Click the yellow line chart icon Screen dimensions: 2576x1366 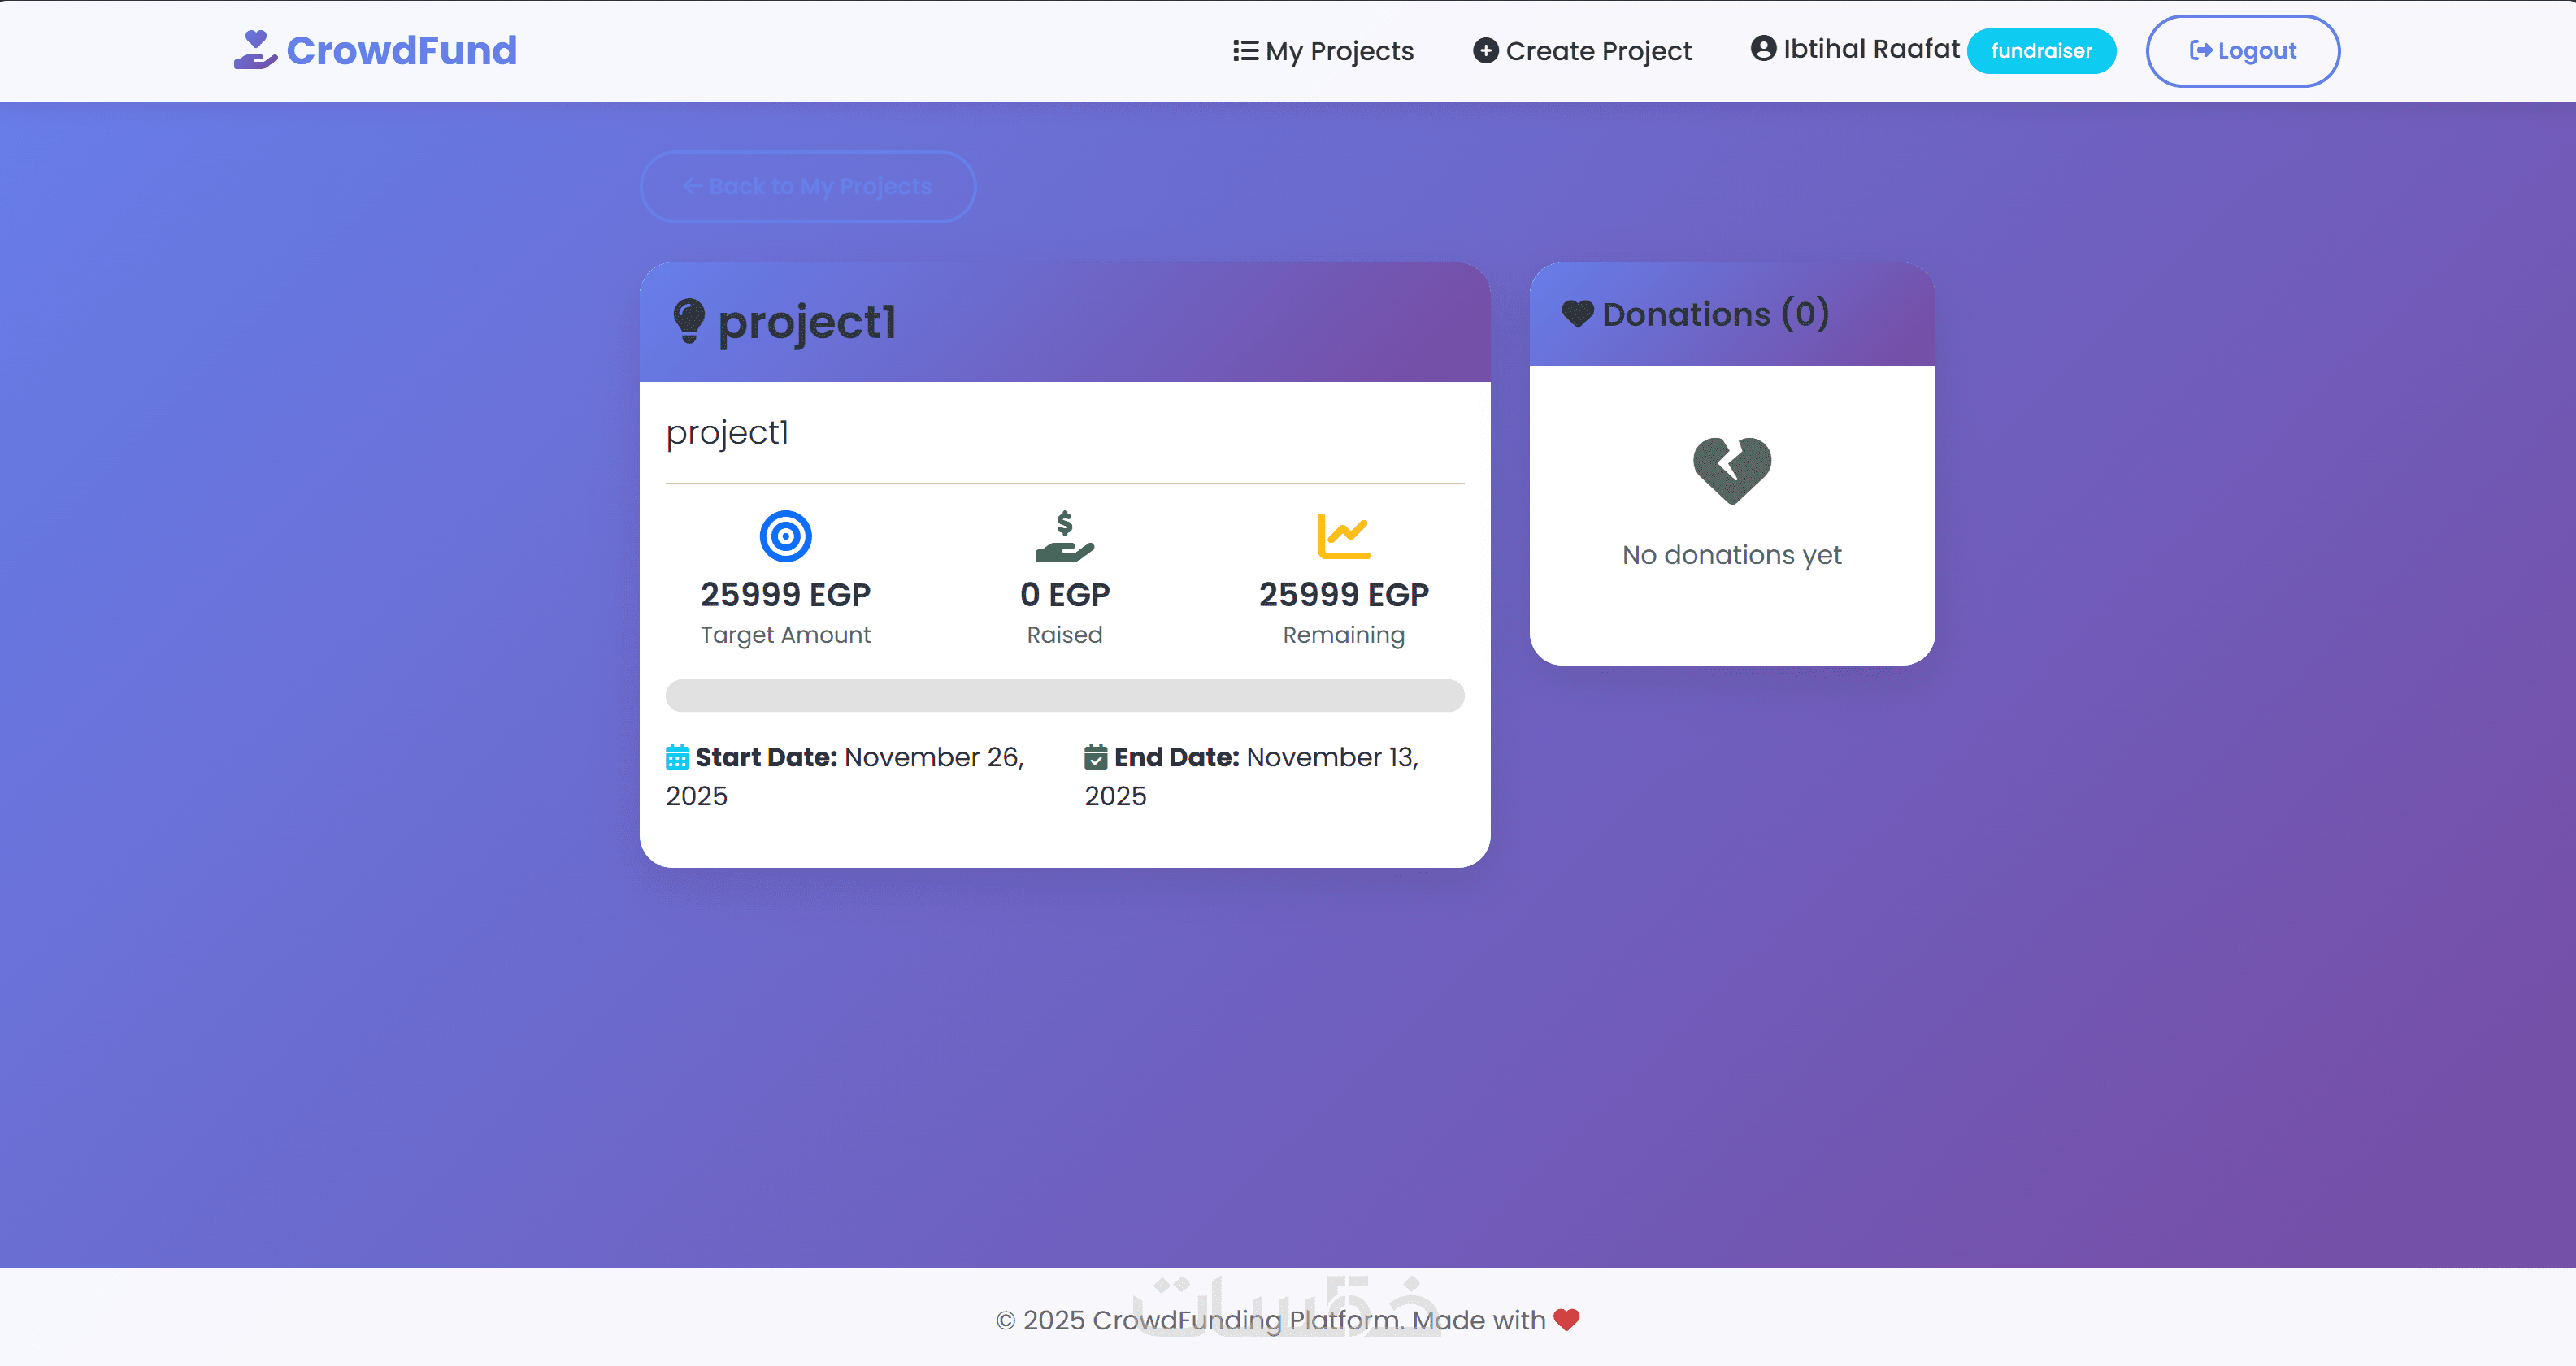1343,536
